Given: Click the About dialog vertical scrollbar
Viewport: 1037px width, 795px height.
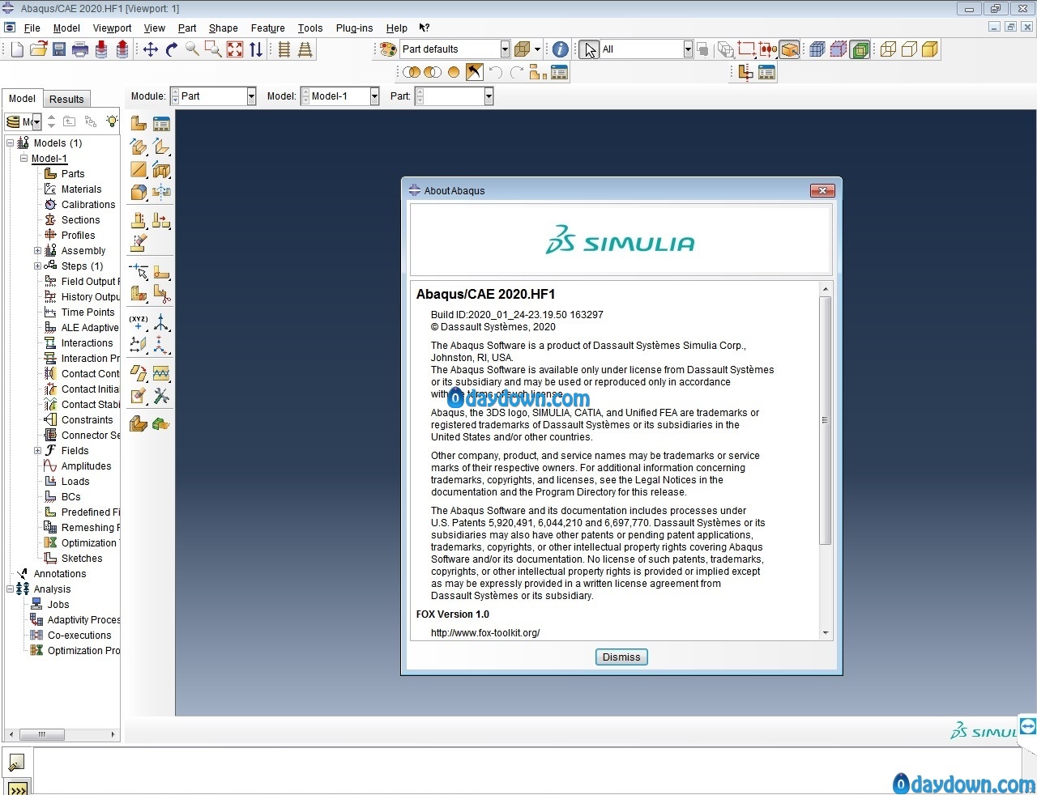Looking at the screenshot, I should click(826, 420).
